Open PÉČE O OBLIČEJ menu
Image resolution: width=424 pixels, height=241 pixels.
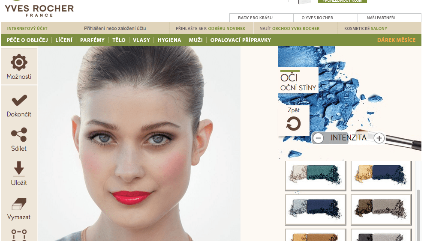click(x=27, y=40)
